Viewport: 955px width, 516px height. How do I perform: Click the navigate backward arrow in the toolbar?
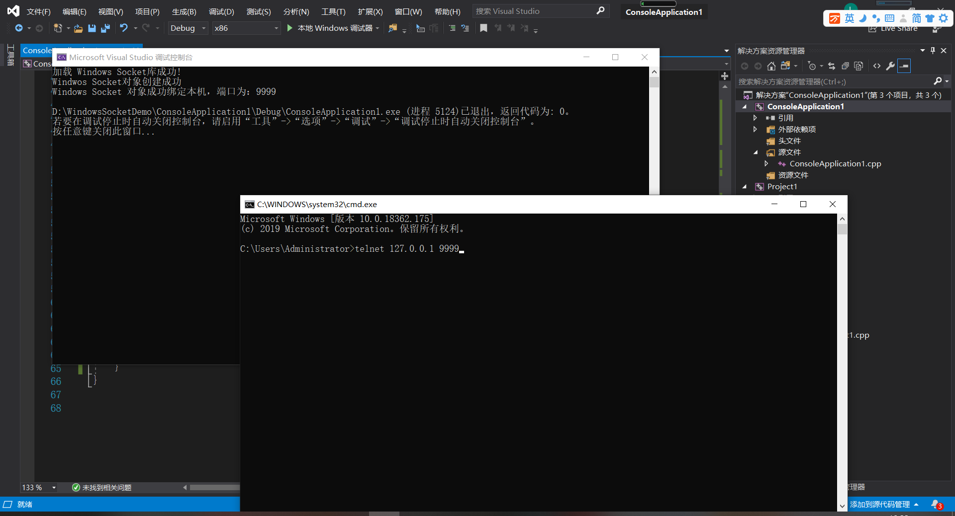point(19,28)
